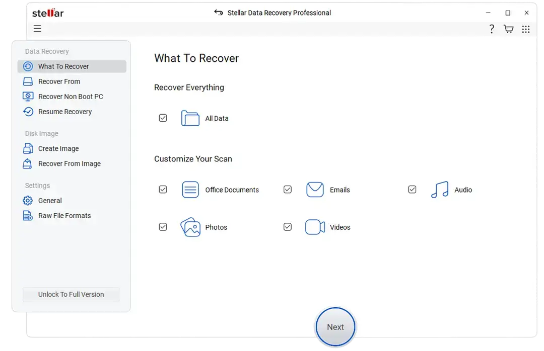Select Recover From in the sidebar

tap(59, 81)
